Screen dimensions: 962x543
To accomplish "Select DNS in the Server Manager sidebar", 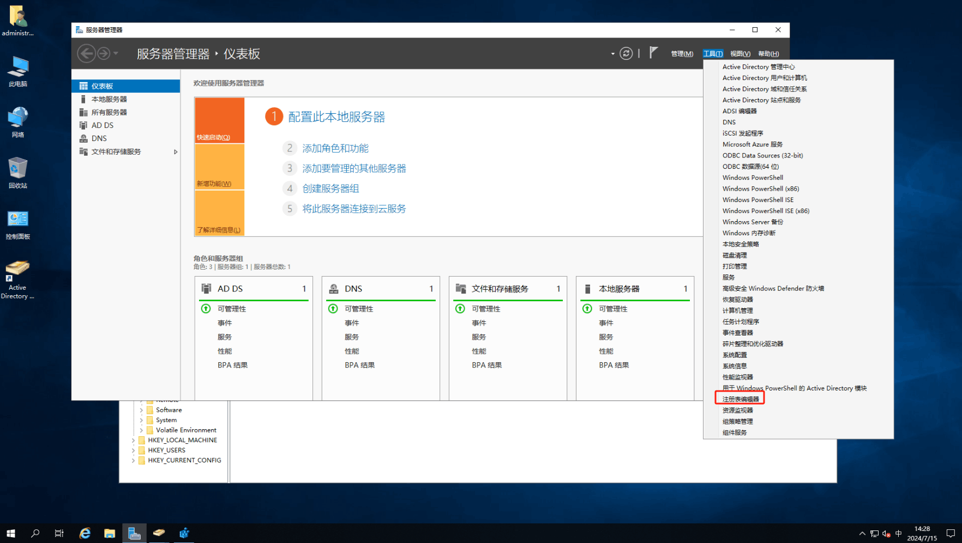I will click(98, 138).
